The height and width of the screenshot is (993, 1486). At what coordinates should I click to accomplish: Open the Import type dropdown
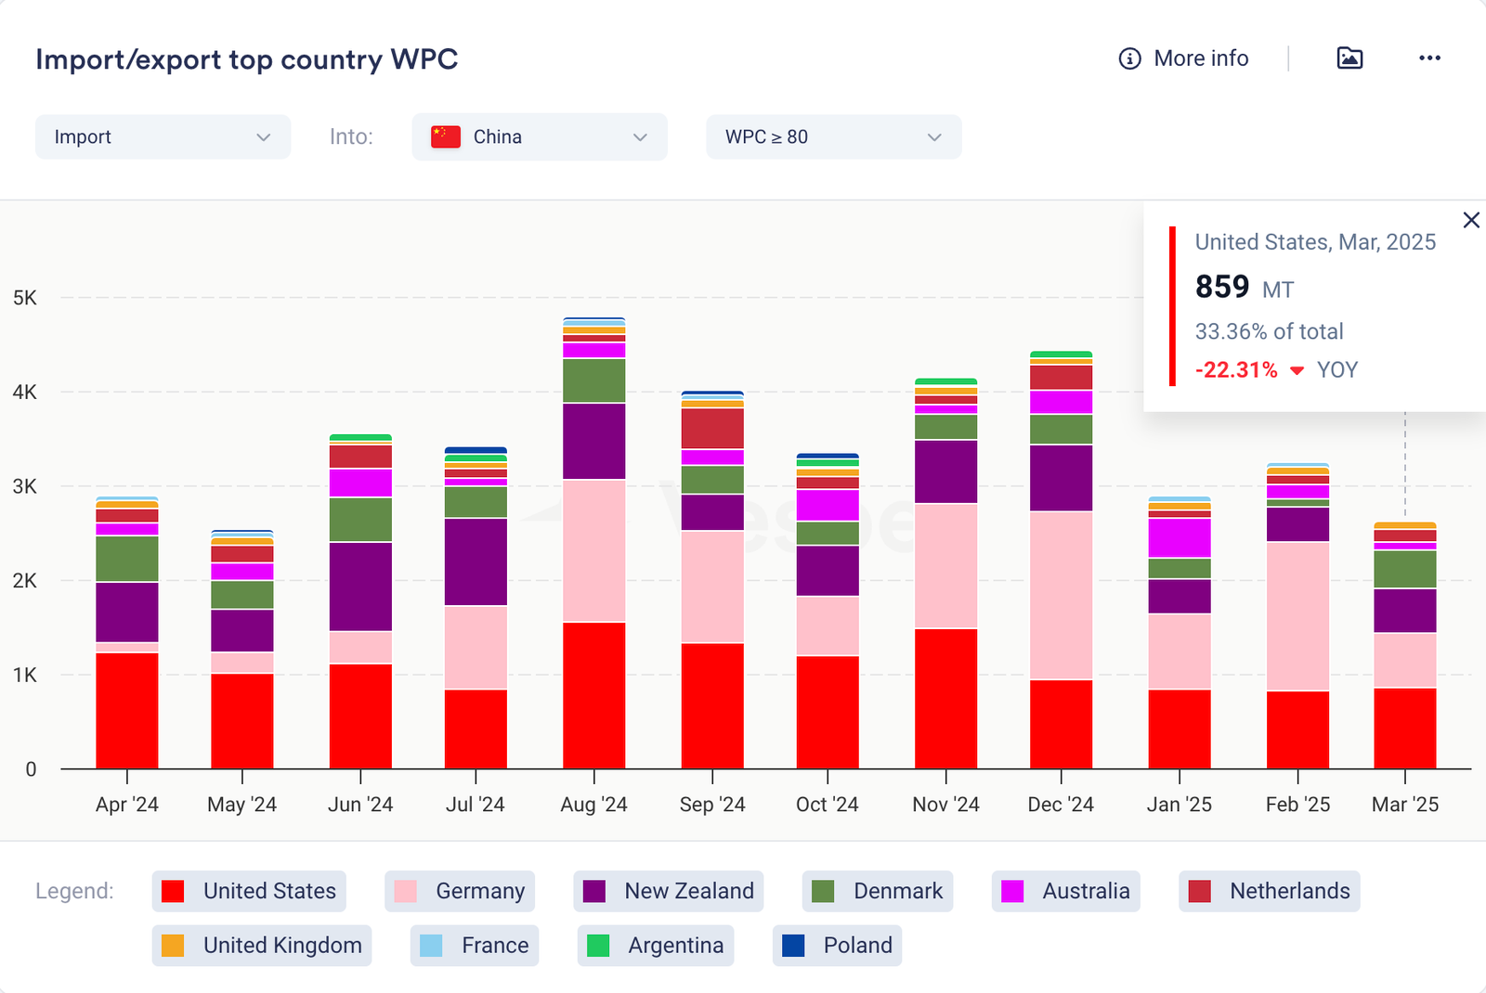(163, 137)
